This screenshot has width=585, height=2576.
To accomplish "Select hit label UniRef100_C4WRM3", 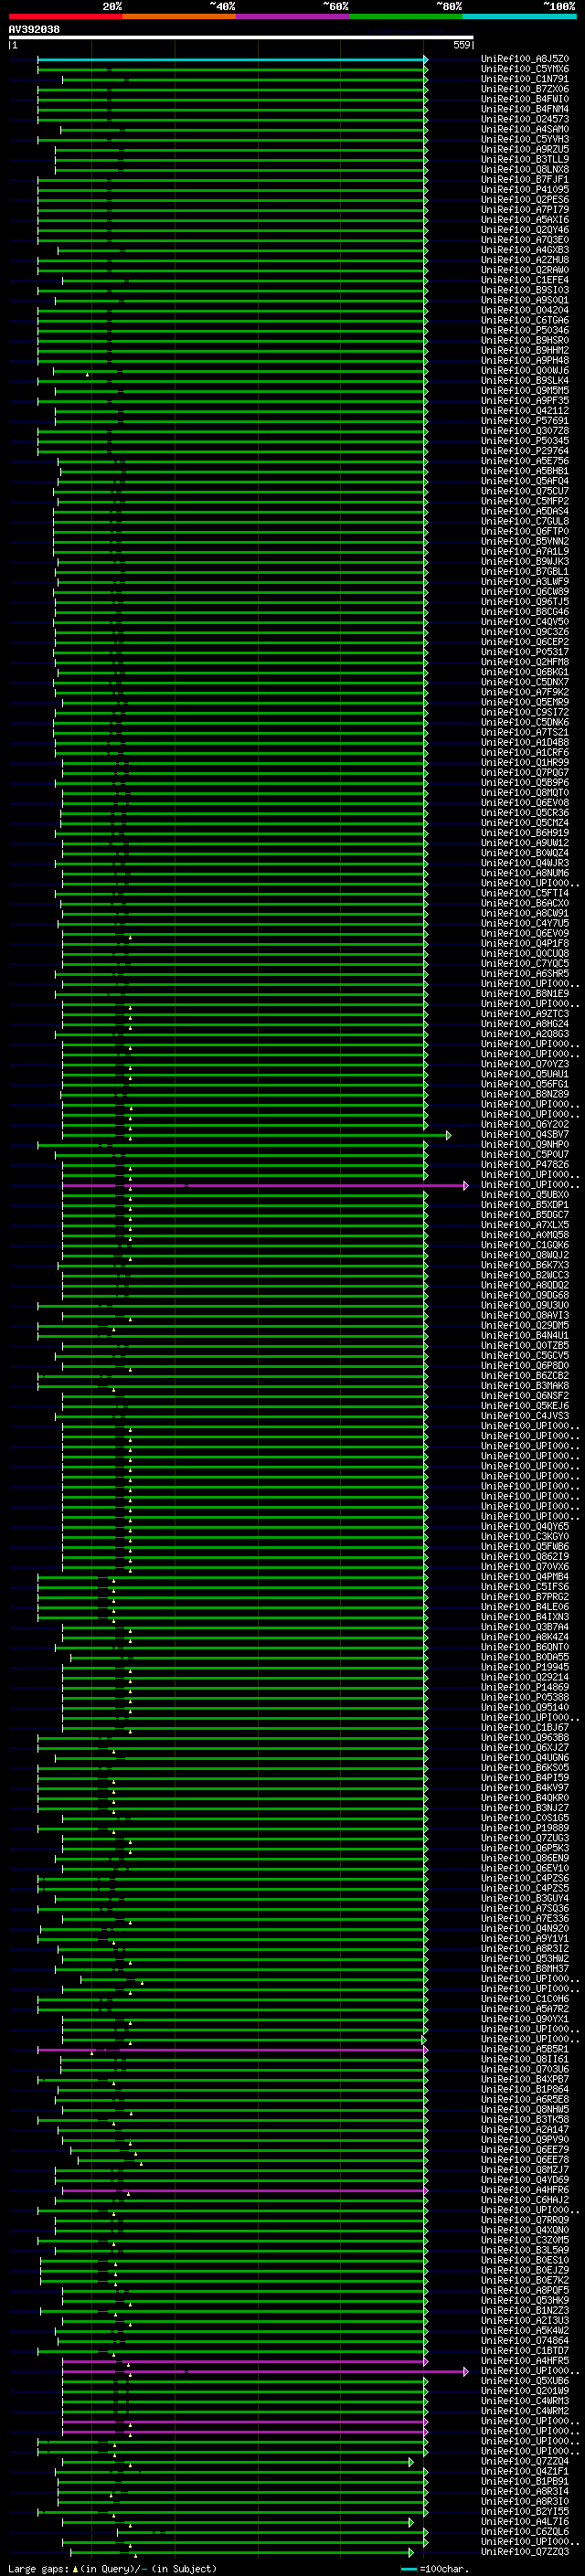I will 525,2400.
